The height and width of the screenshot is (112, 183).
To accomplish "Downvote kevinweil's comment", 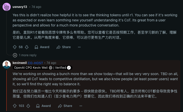I will [28, 106].
